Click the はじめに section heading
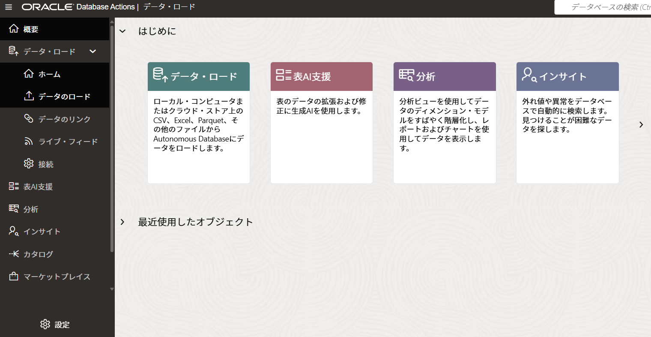The image size is (651, 337). pos(157,31)
